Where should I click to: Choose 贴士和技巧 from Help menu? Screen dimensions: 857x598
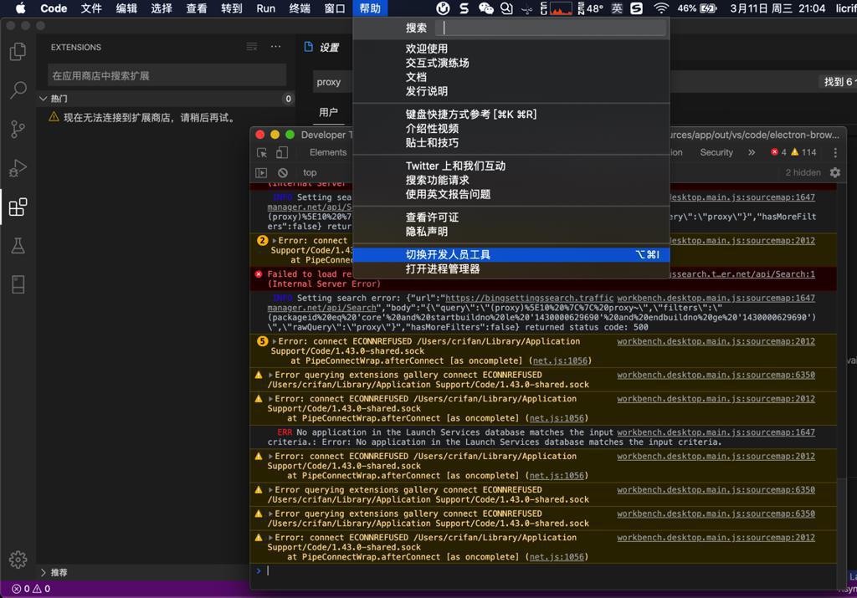tap(511, 142)
